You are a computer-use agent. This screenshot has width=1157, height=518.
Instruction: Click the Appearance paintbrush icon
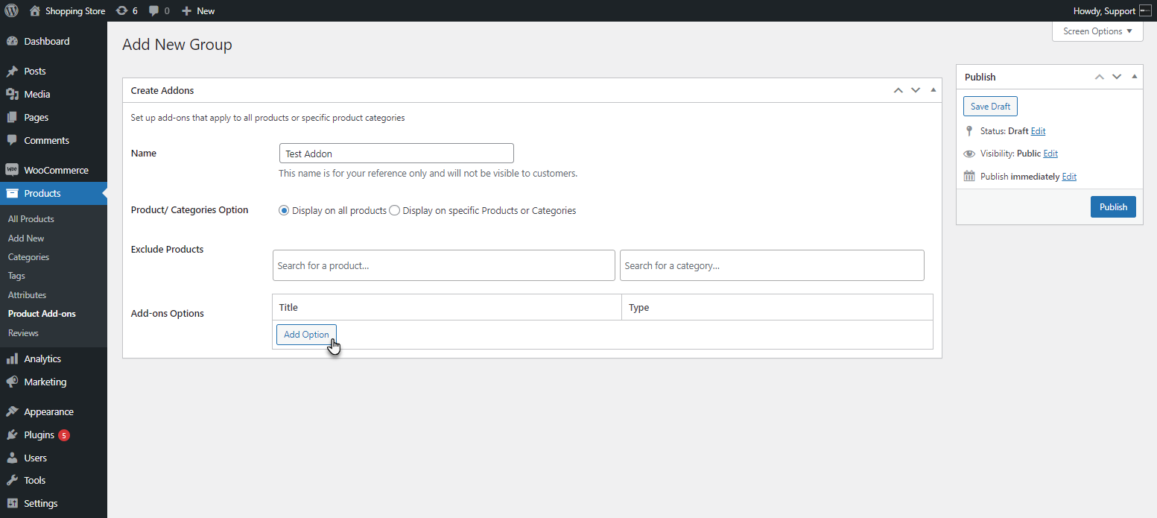click(x=12, y=411)
